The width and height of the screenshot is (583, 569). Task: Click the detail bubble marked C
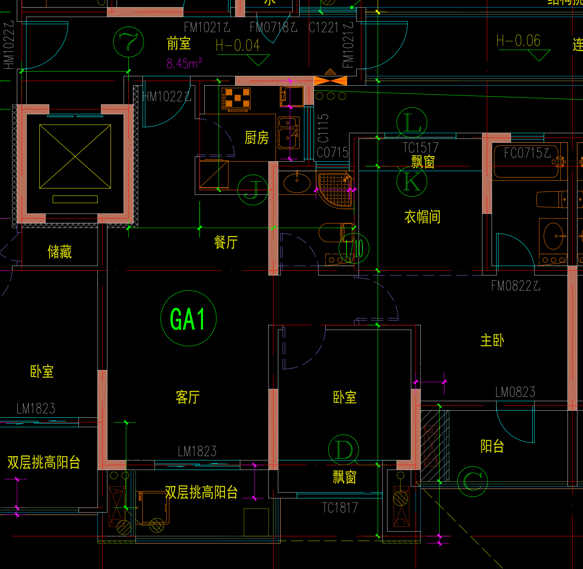pyautogui.click(x=473, y=482)
